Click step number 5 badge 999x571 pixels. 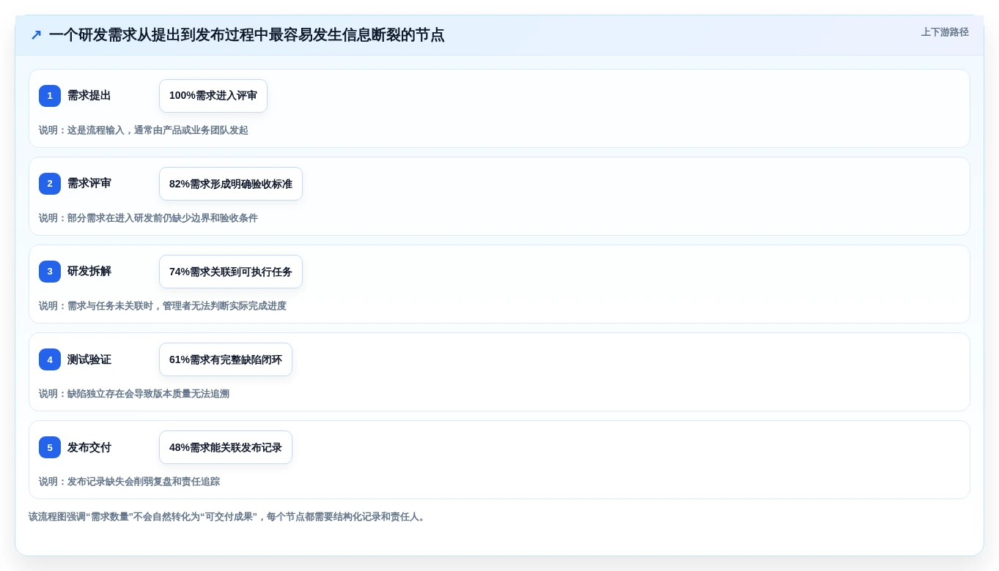[x=50, y=447]
